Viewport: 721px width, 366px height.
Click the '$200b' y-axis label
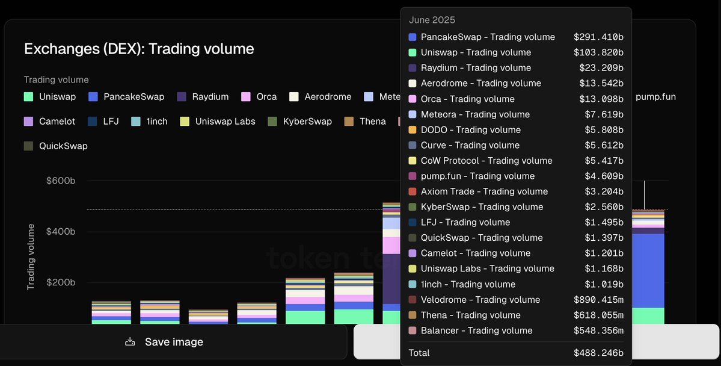pos(61,282)
